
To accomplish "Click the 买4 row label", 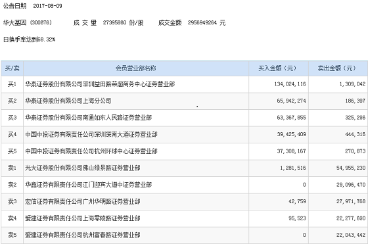I will [12, 135].
